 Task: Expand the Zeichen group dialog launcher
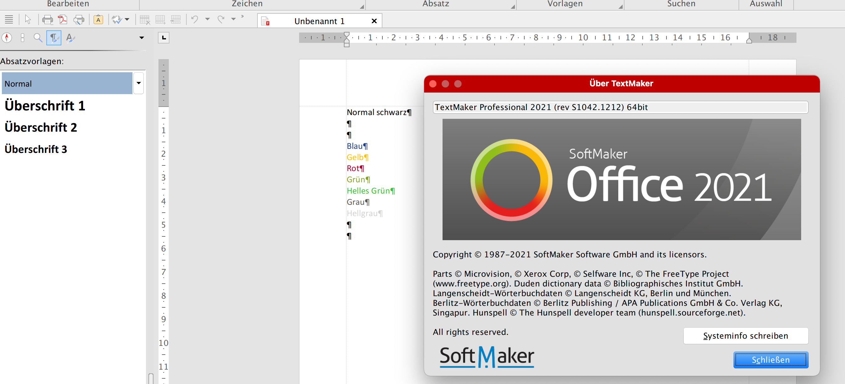362,6
